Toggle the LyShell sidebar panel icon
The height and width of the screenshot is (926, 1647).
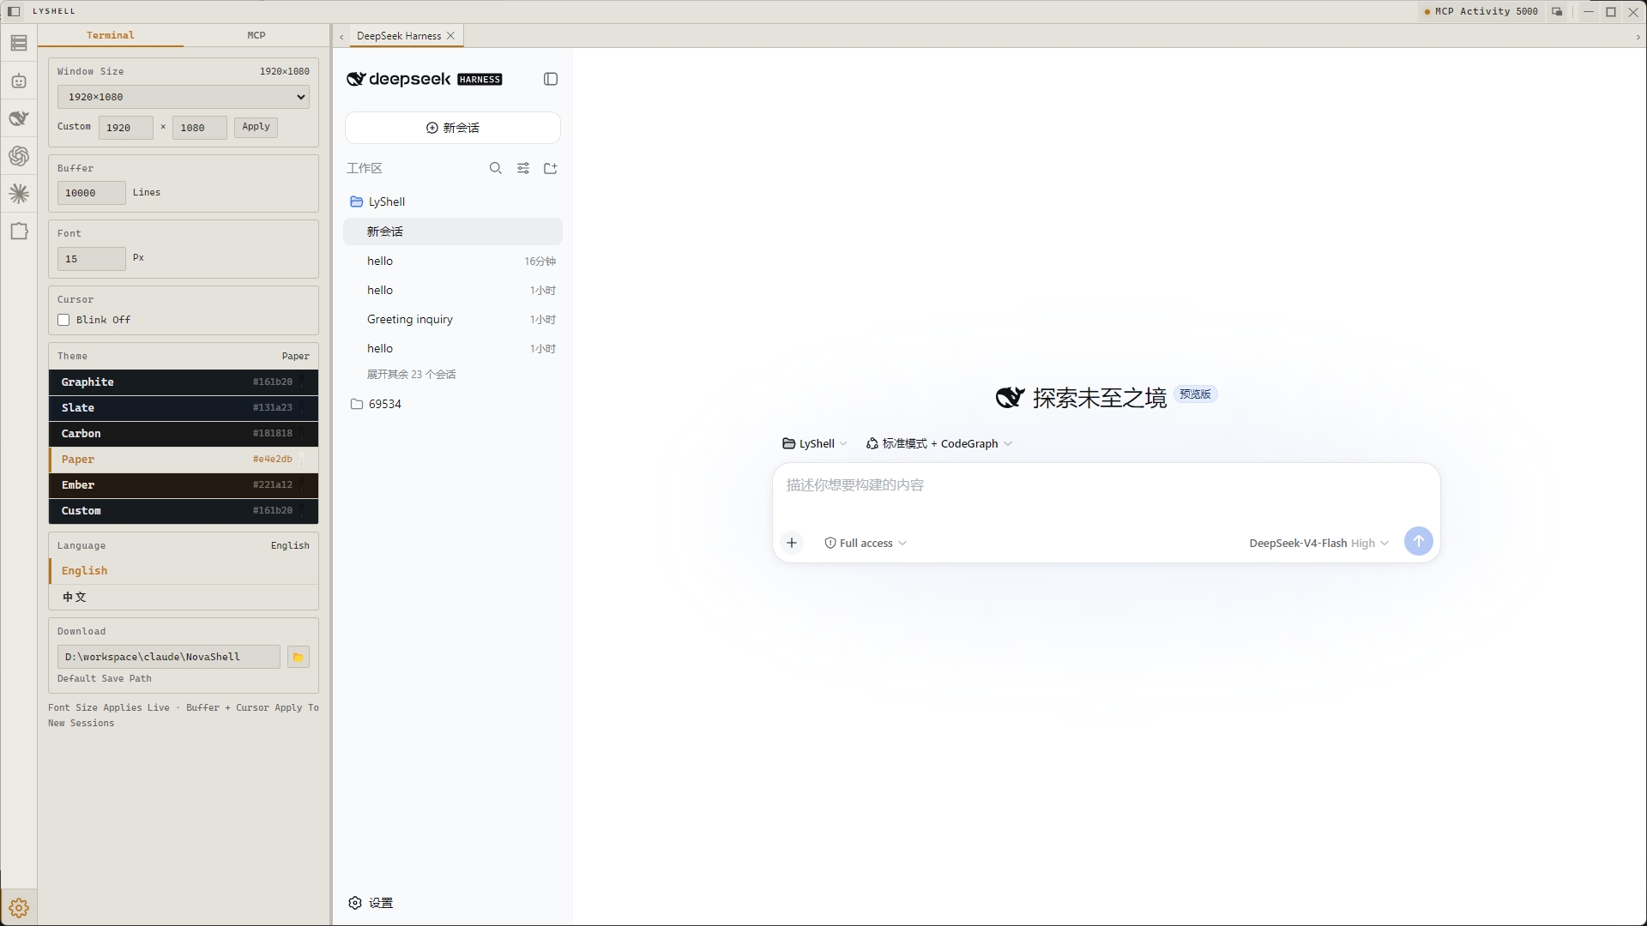coord(14,11)
